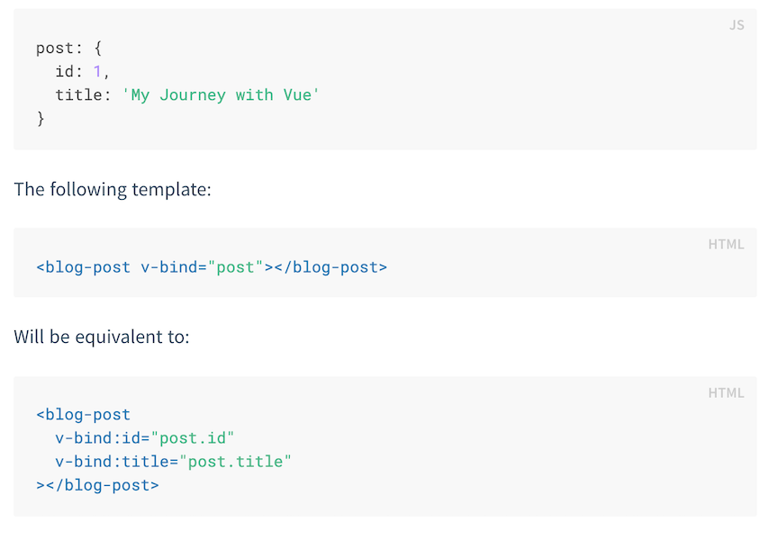The height and width of the screenshot is (540, 778).
Task: Click the 'My Journey with Vue' string
Action: (x=221, y=94)
